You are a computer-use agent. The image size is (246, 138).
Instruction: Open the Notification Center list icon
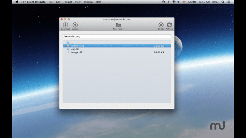228,2
